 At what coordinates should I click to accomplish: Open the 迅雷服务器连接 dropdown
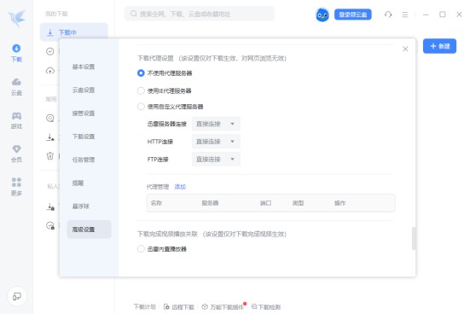coord(216,124)
